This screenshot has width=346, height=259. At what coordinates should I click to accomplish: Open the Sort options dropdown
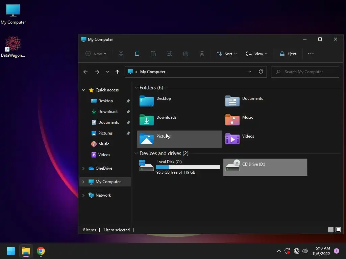click(x=227, y=54)
